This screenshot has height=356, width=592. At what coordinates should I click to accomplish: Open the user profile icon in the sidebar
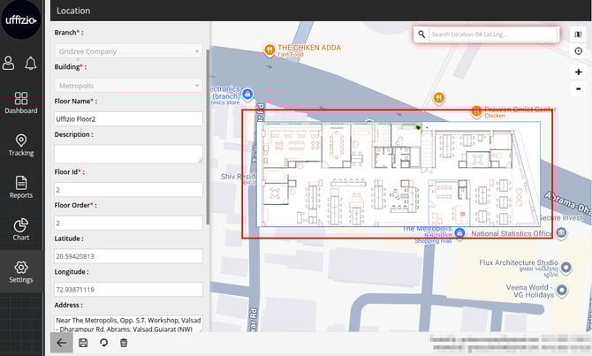point(9,63)
